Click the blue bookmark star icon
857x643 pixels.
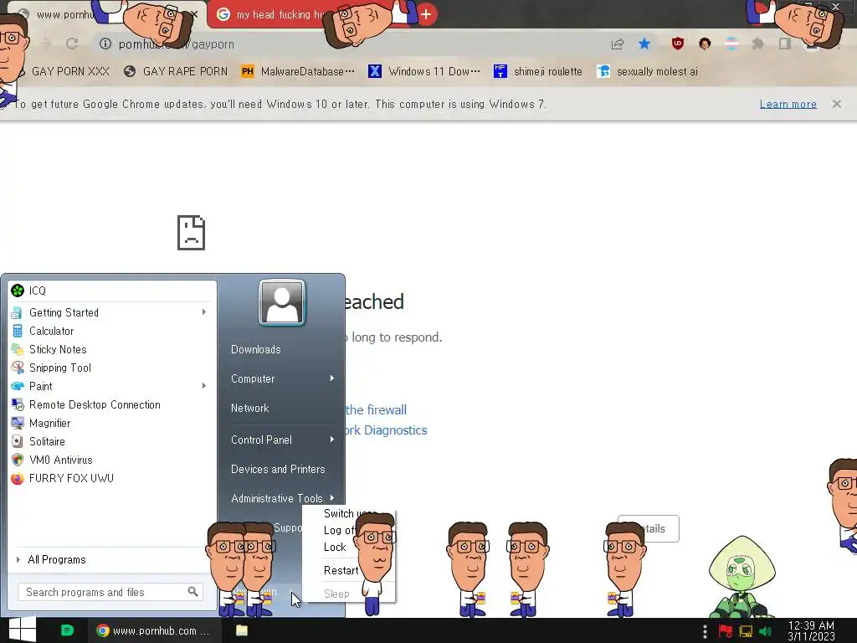pos(644,44)
